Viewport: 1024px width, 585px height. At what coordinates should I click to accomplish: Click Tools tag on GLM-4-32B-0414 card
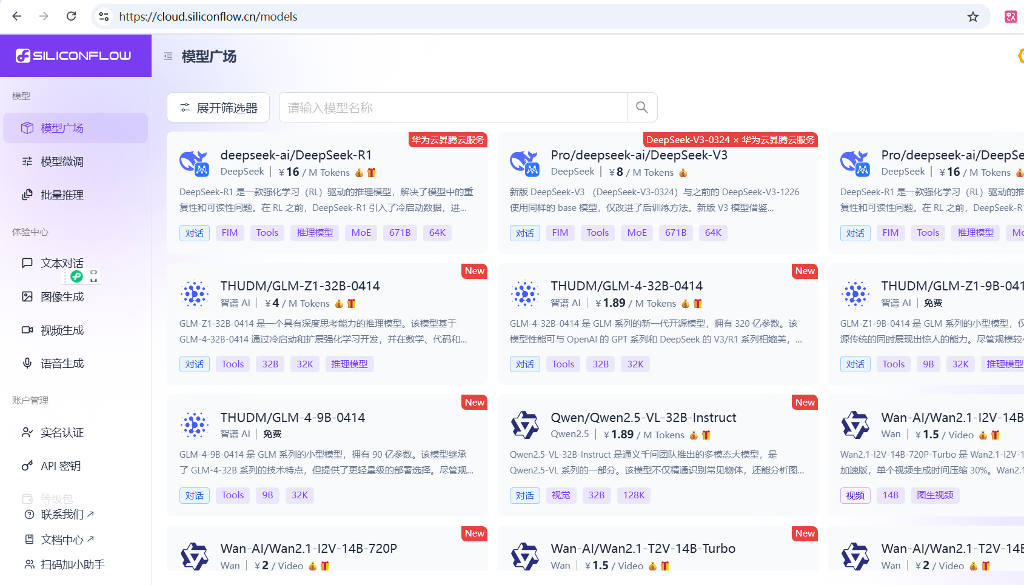(563, 364)
